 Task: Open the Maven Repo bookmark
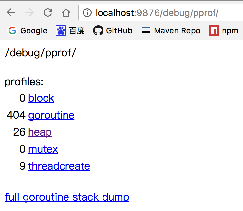171,31
